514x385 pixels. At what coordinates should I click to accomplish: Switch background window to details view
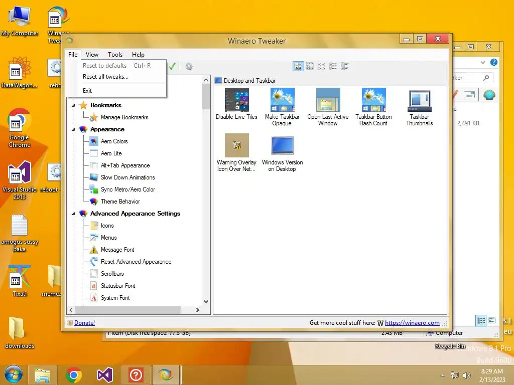click(x=481, y=320)
